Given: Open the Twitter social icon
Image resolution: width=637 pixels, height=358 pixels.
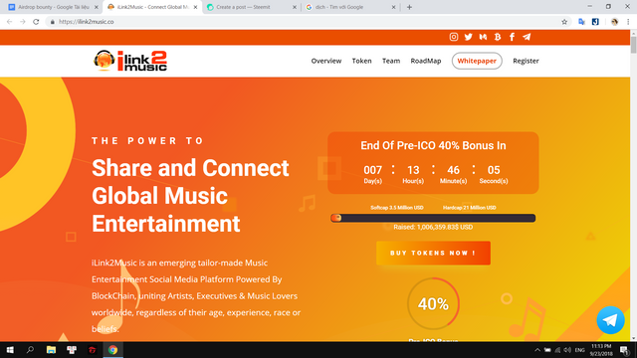Looking at the screenshot, I should tap(468, 37).
